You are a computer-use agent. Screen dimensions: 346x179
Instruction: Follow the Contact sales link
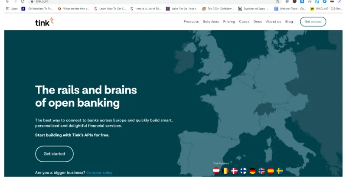coord(99,172)
